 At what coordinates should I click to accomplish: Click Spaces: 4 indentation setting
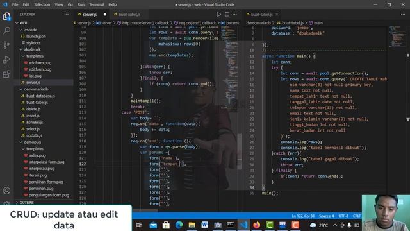326,216
